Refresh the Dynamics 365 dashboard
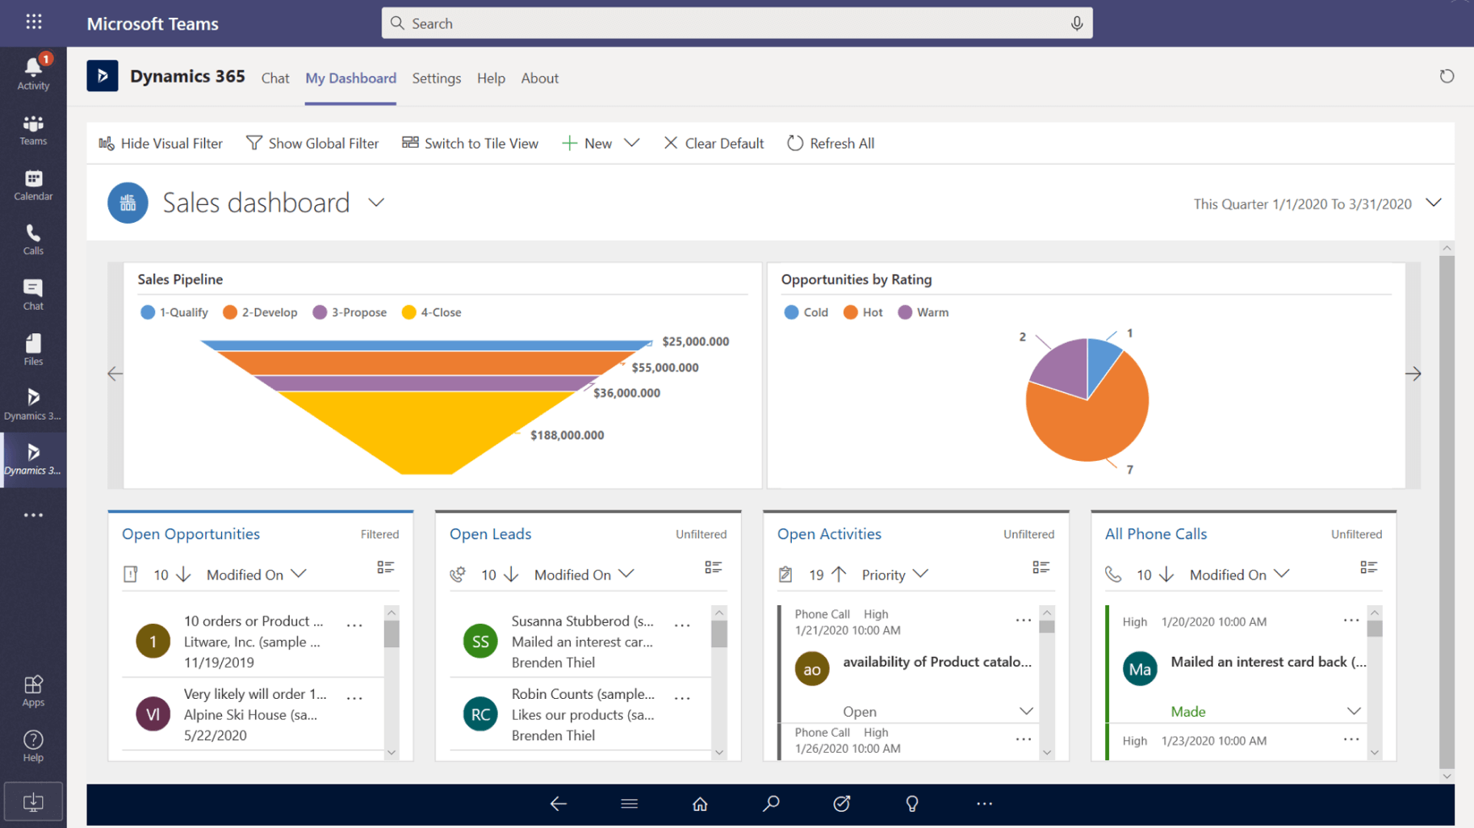The image size is (1474, 828). [1447, 76]
